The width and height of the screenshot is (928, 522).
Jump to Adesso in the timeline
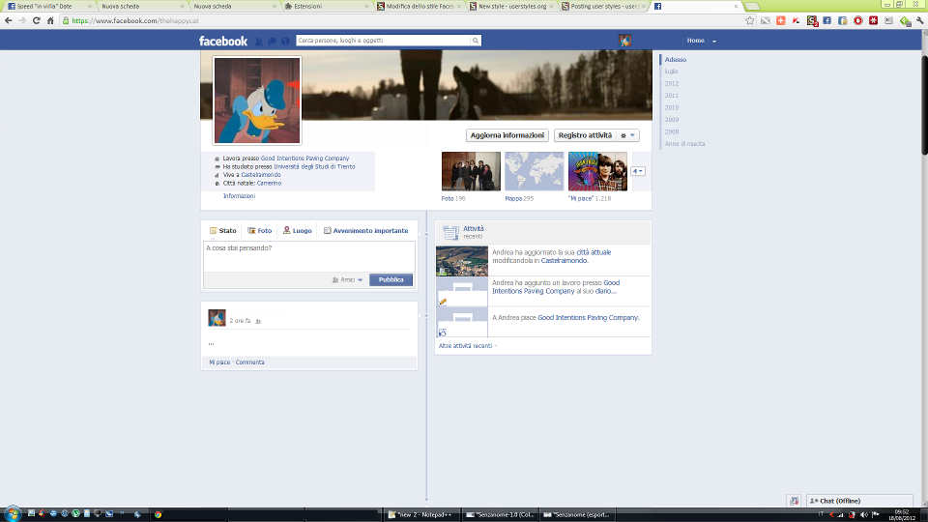(676, 60)
